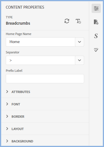Click the refresh breadcrumbs icon
This screenshot has width=104, height=147.
pos(67,21)
